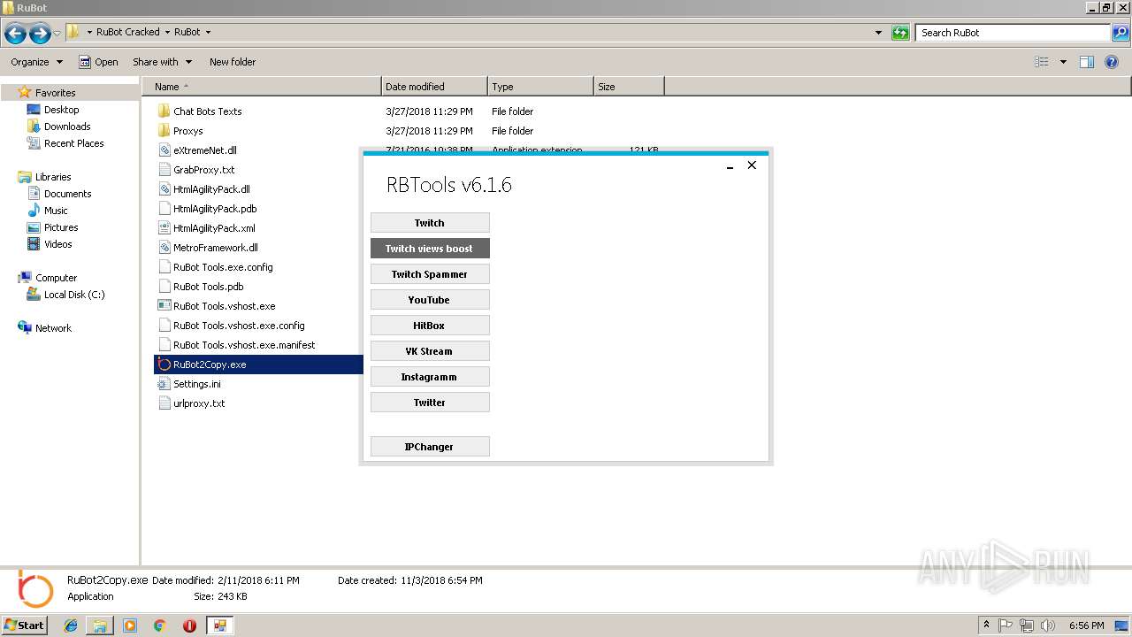
Task: Open the Videos library
Action: point(57,244)
